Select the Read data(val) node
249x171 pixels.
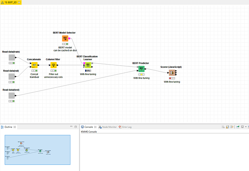[x=12, y=76]
